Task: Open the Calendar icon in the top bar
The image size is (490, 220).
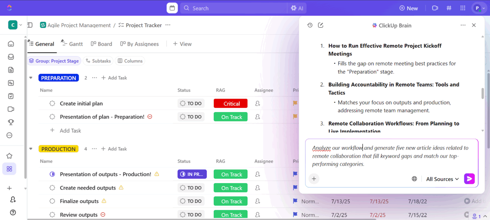Action: 172,7
